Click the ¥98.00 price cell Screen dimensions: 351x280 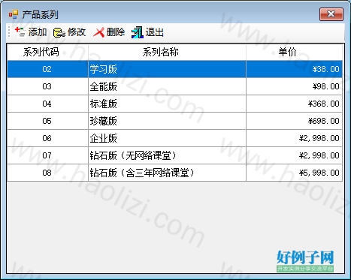(x=294, y=86)
